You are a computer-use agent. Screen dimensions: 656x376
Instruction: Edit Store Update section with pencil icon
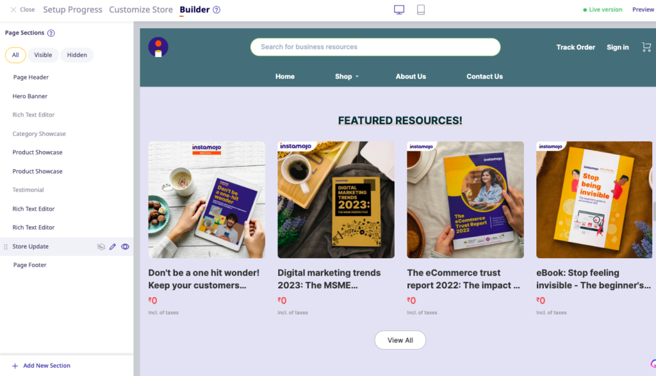click(x=113, y=247)
